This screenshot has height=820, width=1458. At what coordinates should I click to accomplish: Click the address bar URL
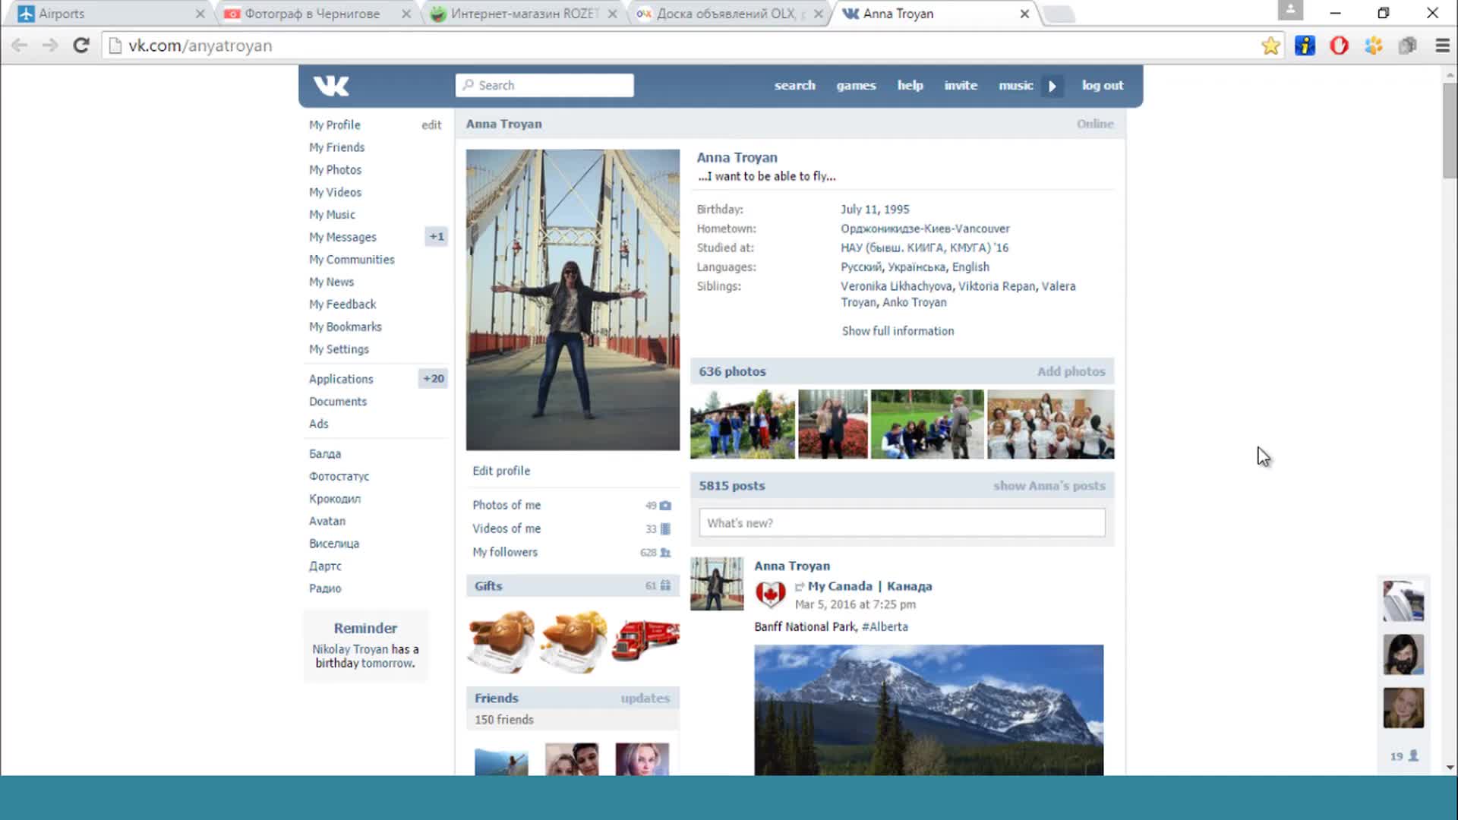click(200, 46)
